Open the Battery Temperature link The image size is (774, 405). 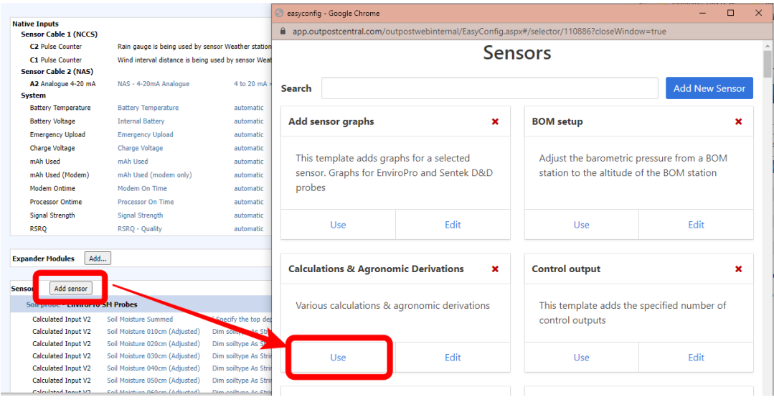[x=148, y=108]
